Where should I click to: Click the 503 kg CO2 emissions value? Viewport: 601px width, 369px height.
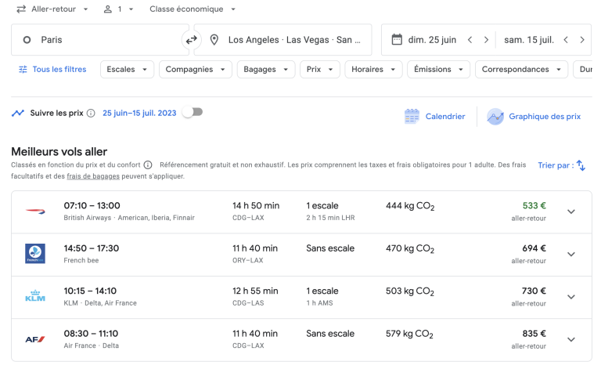coord(410,291)
